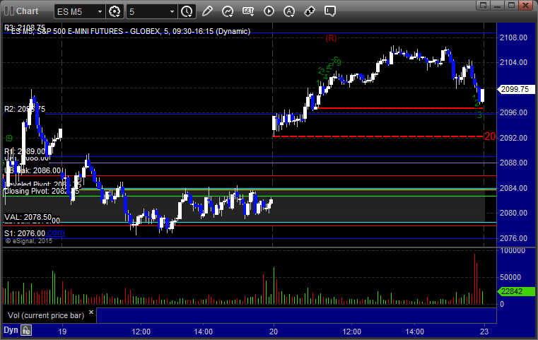Open the chart comment bubble icon

(329, 11)
